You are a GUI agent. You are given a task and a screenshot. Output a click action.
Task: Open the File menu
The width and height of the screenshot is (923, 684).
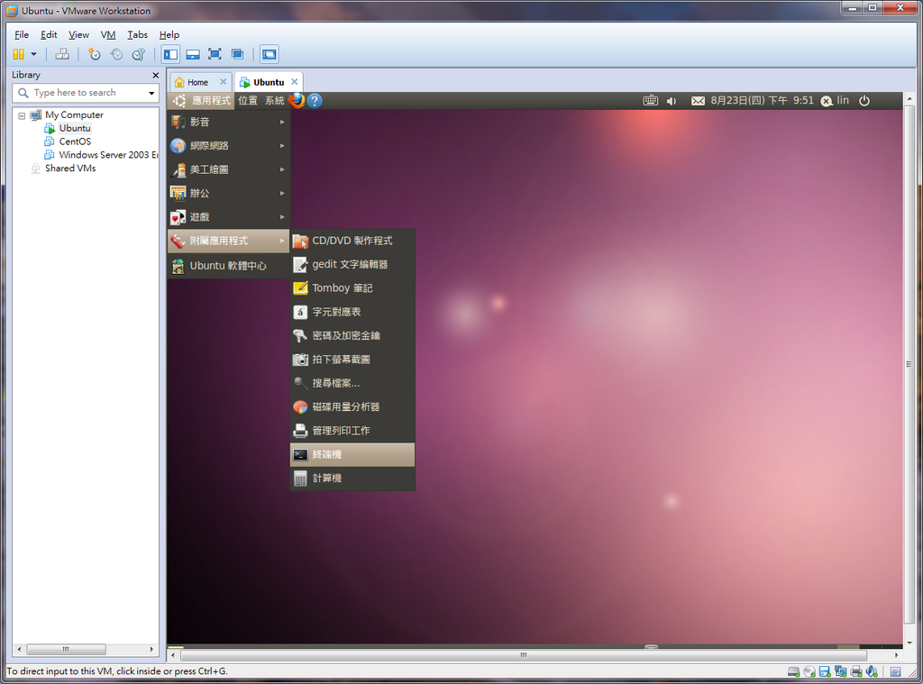click(22, 35)
